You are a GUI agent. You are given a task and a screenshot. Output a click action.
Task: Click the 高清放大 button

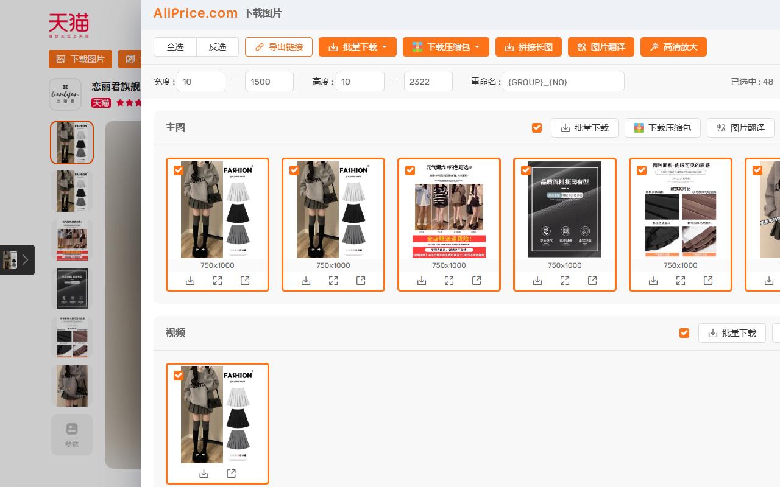point(673,47)
